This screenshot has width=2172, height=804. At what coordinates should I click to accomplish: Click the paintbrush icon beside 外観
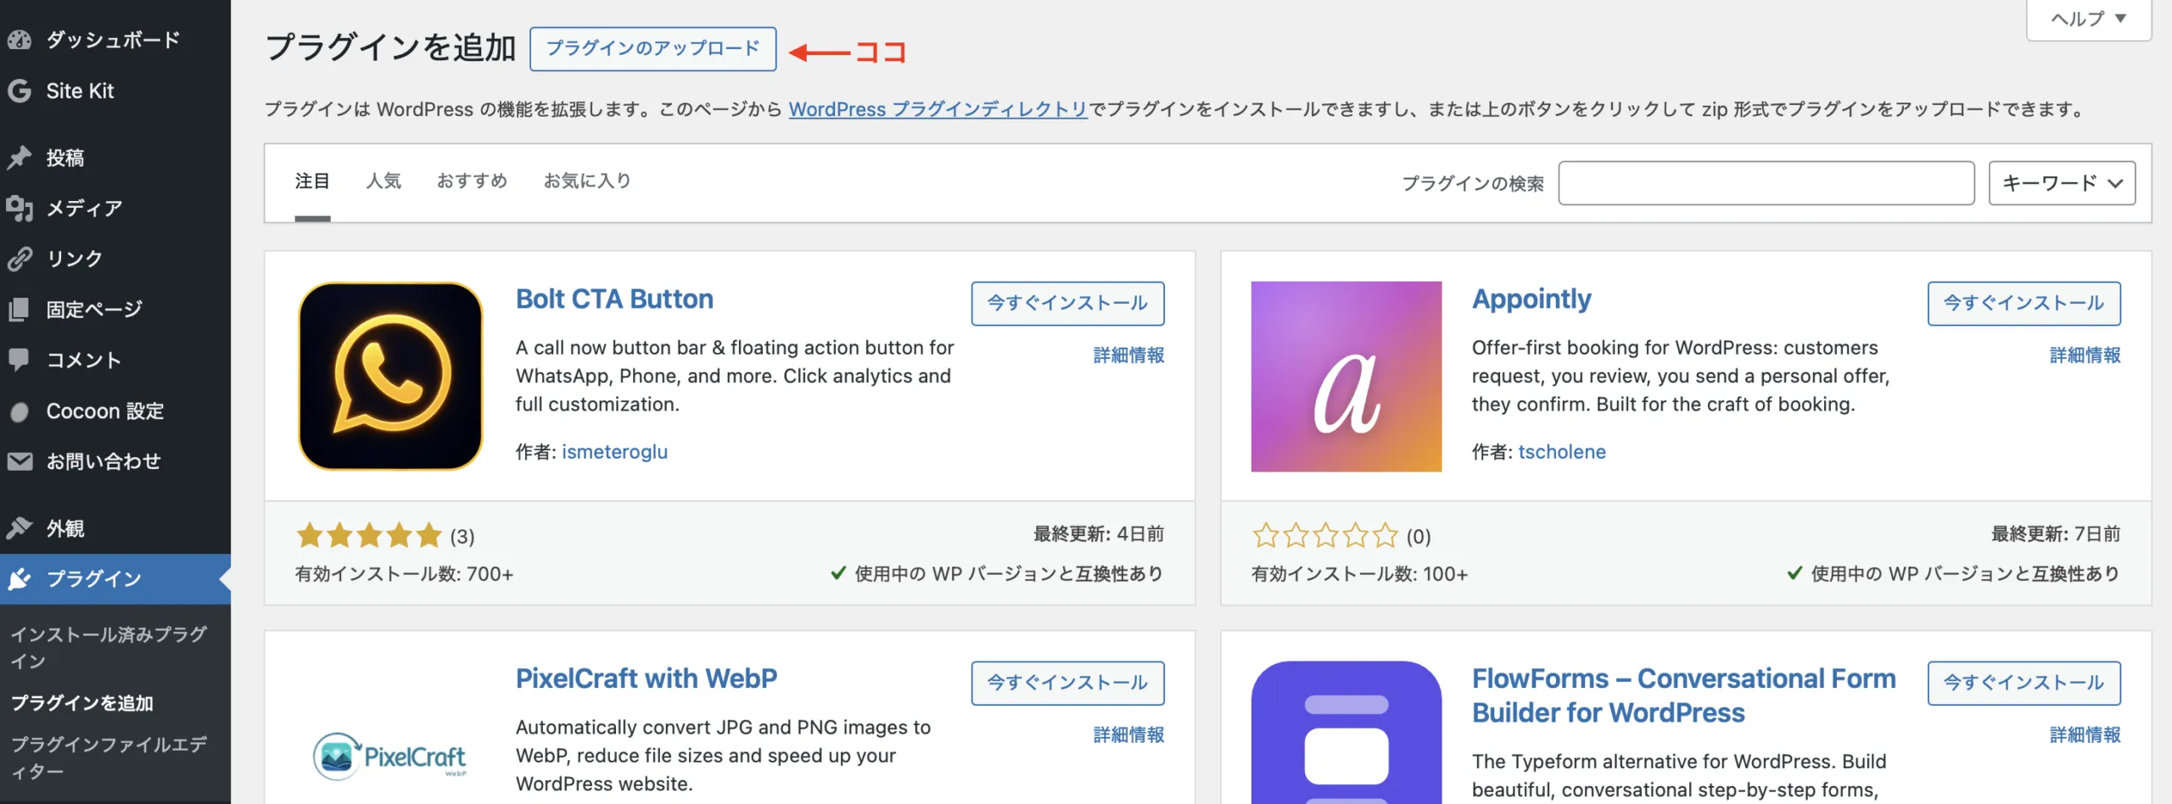pyautogui.click(x=20, y=528)
